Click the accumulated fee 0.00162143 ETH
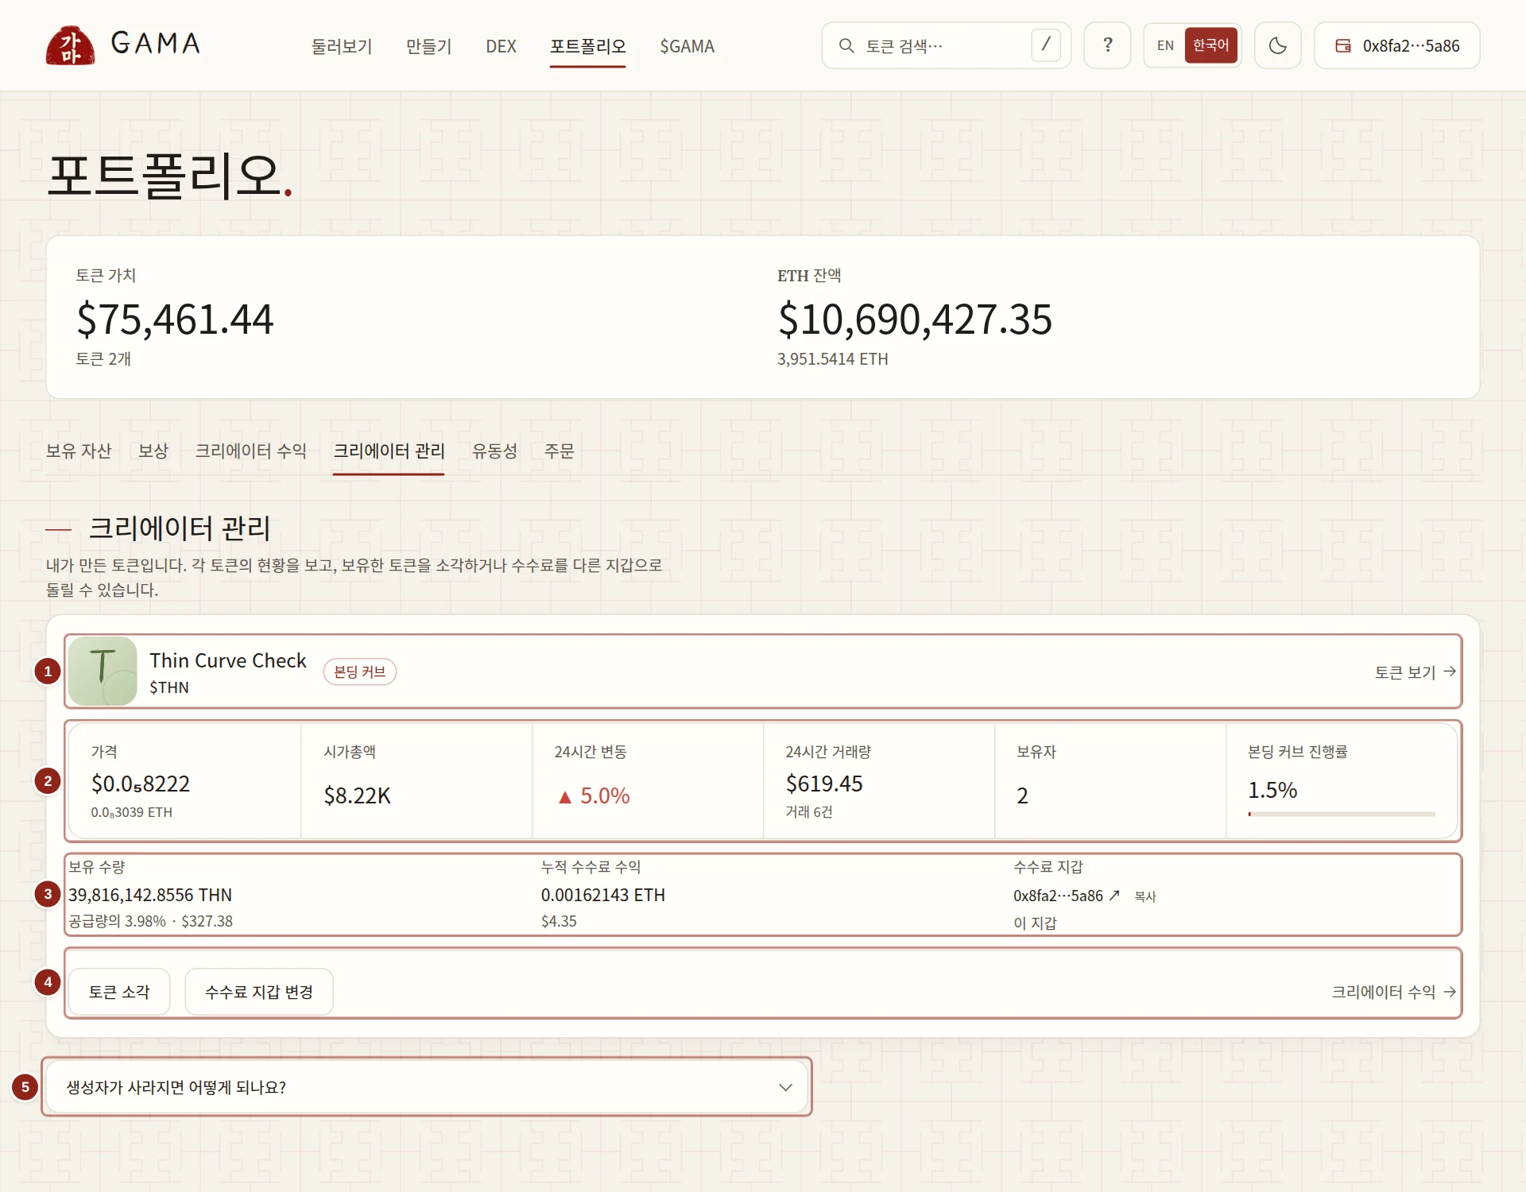1526x1192 pixels. (603, 895)
